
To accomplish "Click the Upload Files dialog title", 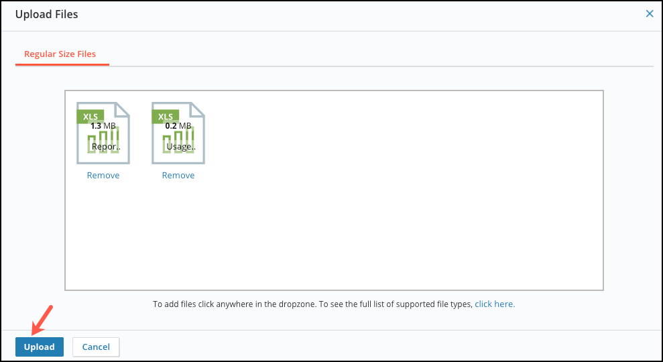I will 46,14.
